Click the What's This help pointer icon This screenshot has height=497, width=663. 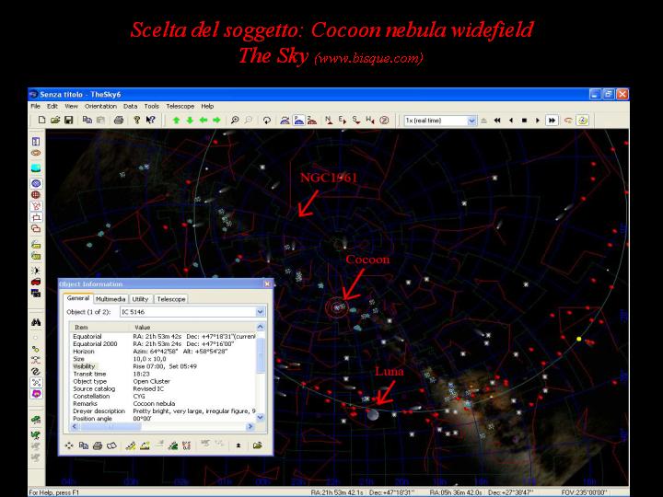(x=150, y=120)
